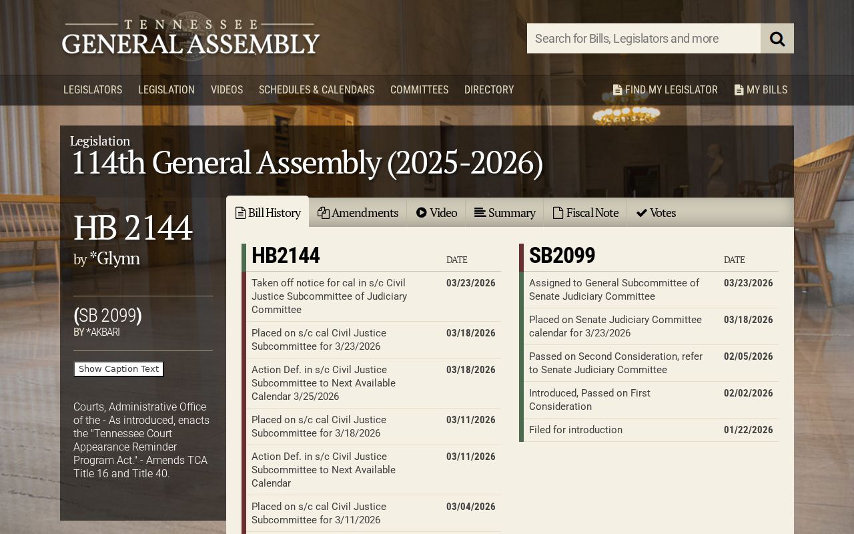Image resolution: width=854 pixels, height=534 pixels.
Task: Click the Tennessee General Assembly logo
Action: 191,37
